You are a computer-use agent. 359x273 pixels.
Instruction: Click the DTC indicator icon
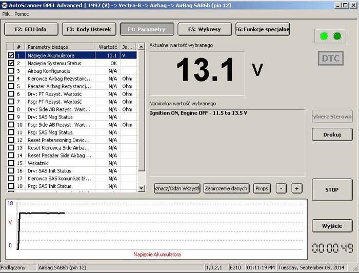click(x=331, y=59)
